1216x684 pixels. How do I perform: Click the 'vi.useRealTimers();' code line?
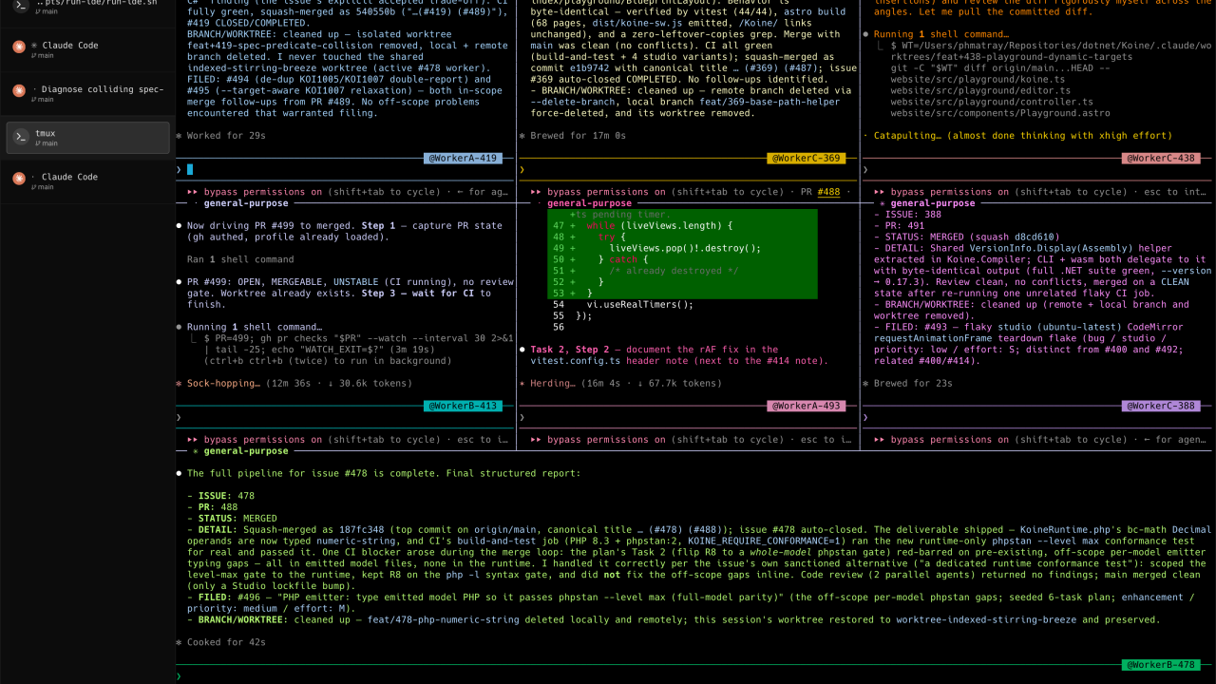click(640, 305)
